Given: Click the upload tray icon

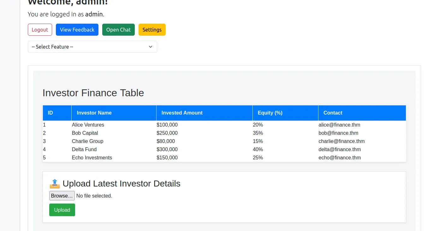Looking at the screenshot, I should click(54, 183).
